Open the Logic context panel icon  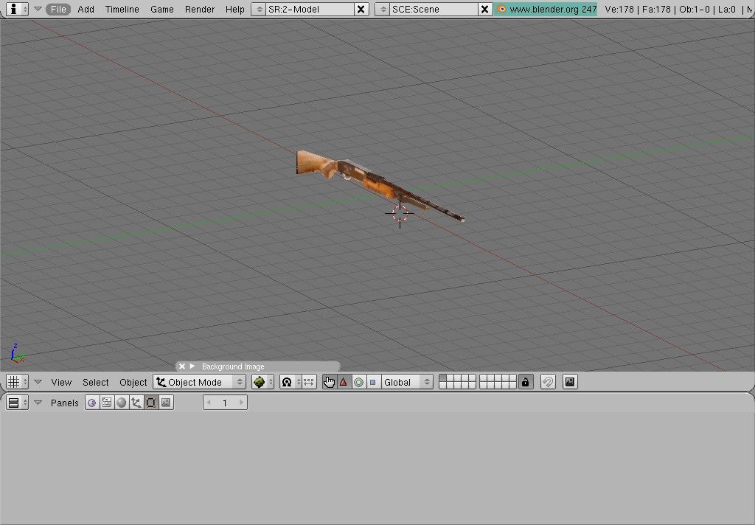pos(92,403)
